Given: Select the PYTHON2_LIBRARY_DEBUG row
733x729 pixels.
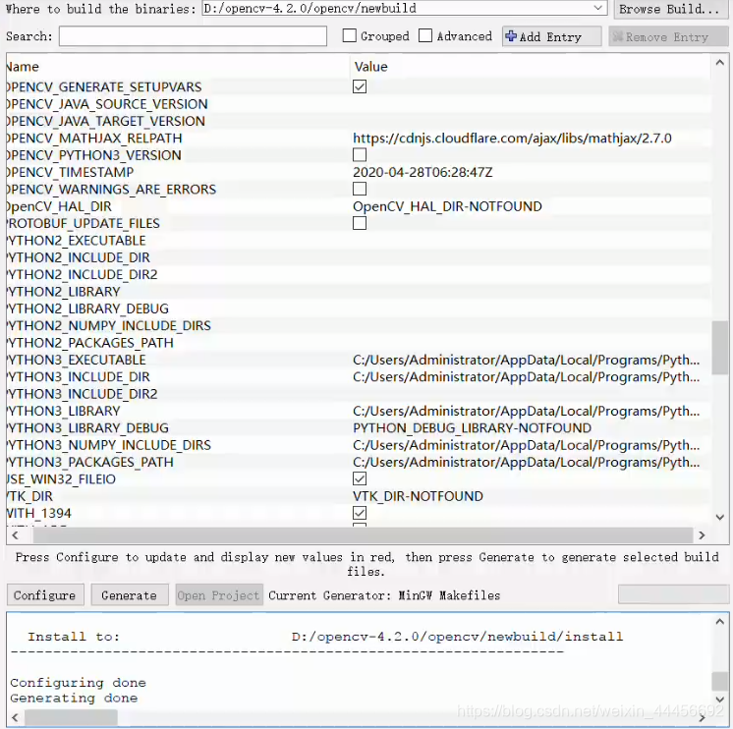Looking at the screenshot, I should click(359, 308).
